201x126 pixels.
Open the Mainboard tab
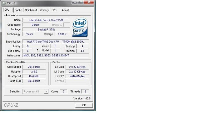[x=31, y=10]
